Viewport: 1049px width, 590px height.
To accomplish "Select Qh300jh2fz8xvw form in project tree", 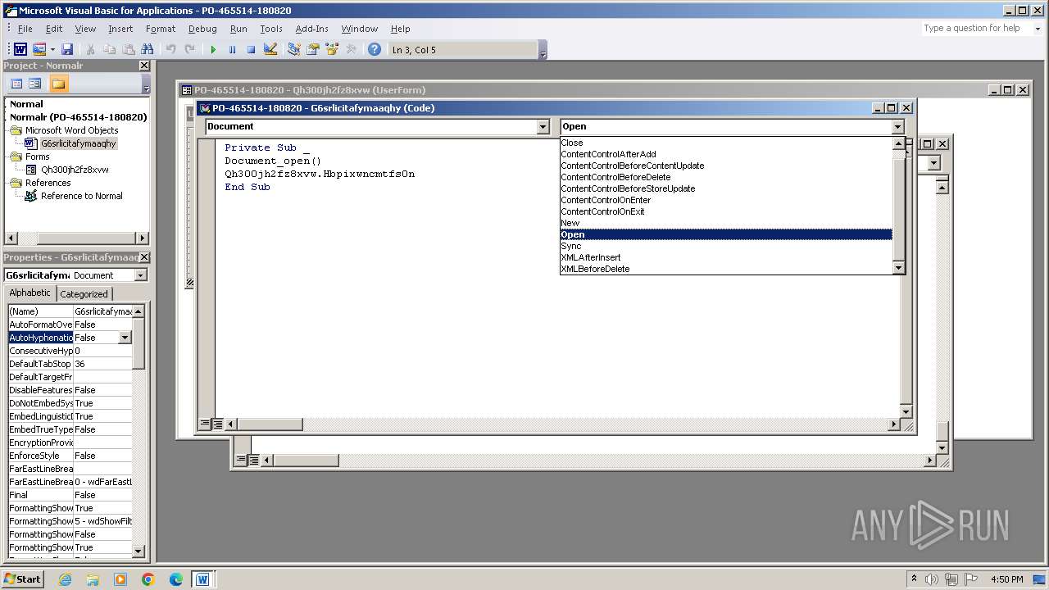I will click(75, 170).
